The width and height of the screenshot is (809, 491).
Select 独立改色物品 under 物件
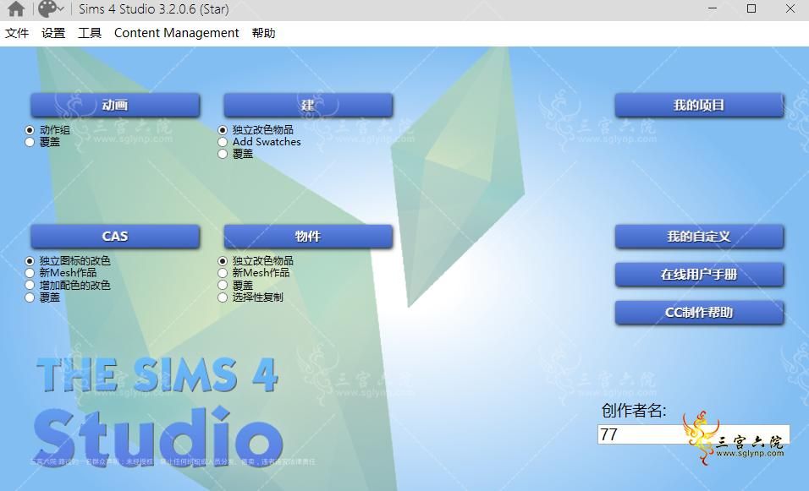click(x=223, y=261)
